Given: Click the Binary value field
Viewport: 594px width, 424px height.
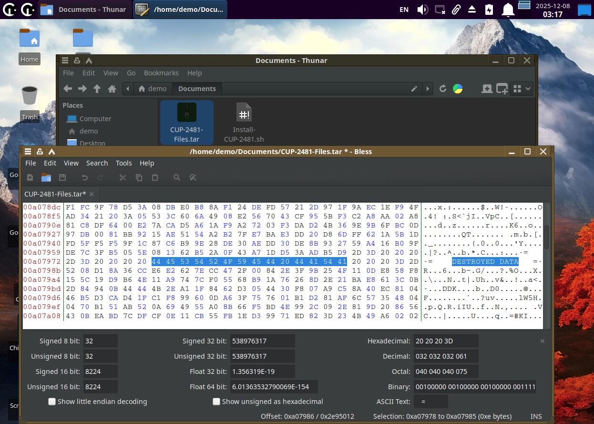Looking at the screenshot, I should tap(474, 387).
